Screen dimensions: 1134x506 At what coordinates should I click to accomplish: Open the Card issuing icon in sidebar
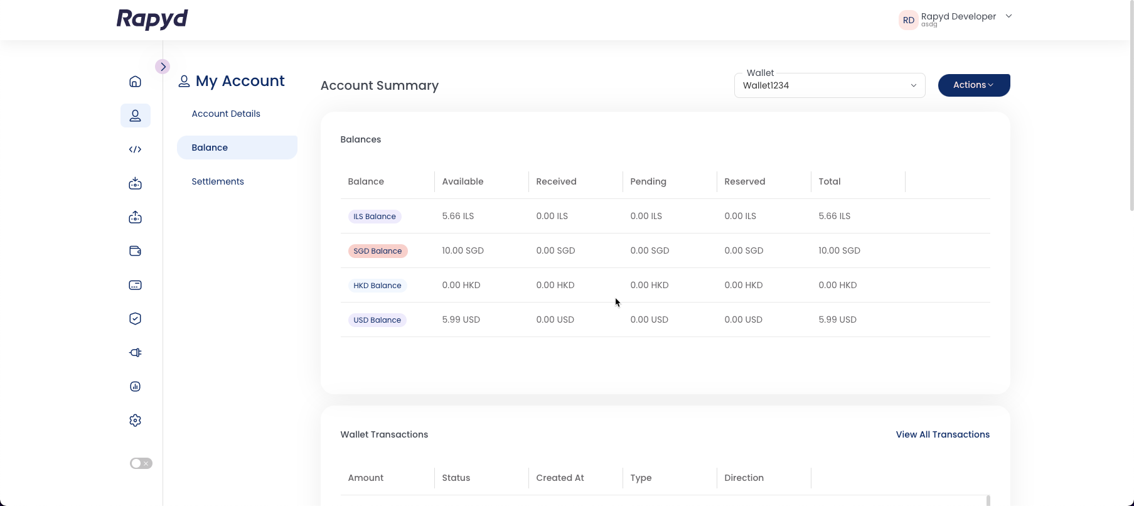135,285
